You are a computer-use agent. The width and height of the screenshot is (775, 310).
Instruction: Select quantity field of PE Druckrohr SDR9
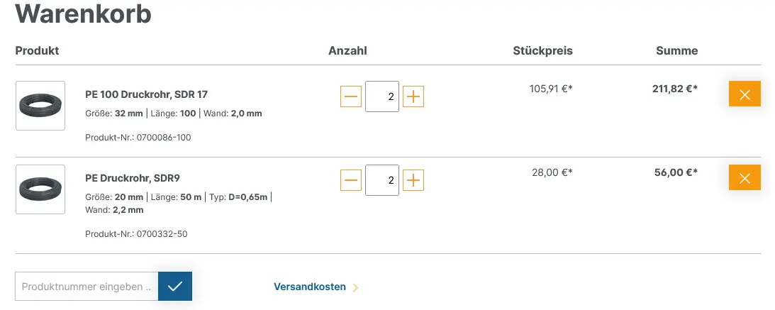[x=382, y=180]
